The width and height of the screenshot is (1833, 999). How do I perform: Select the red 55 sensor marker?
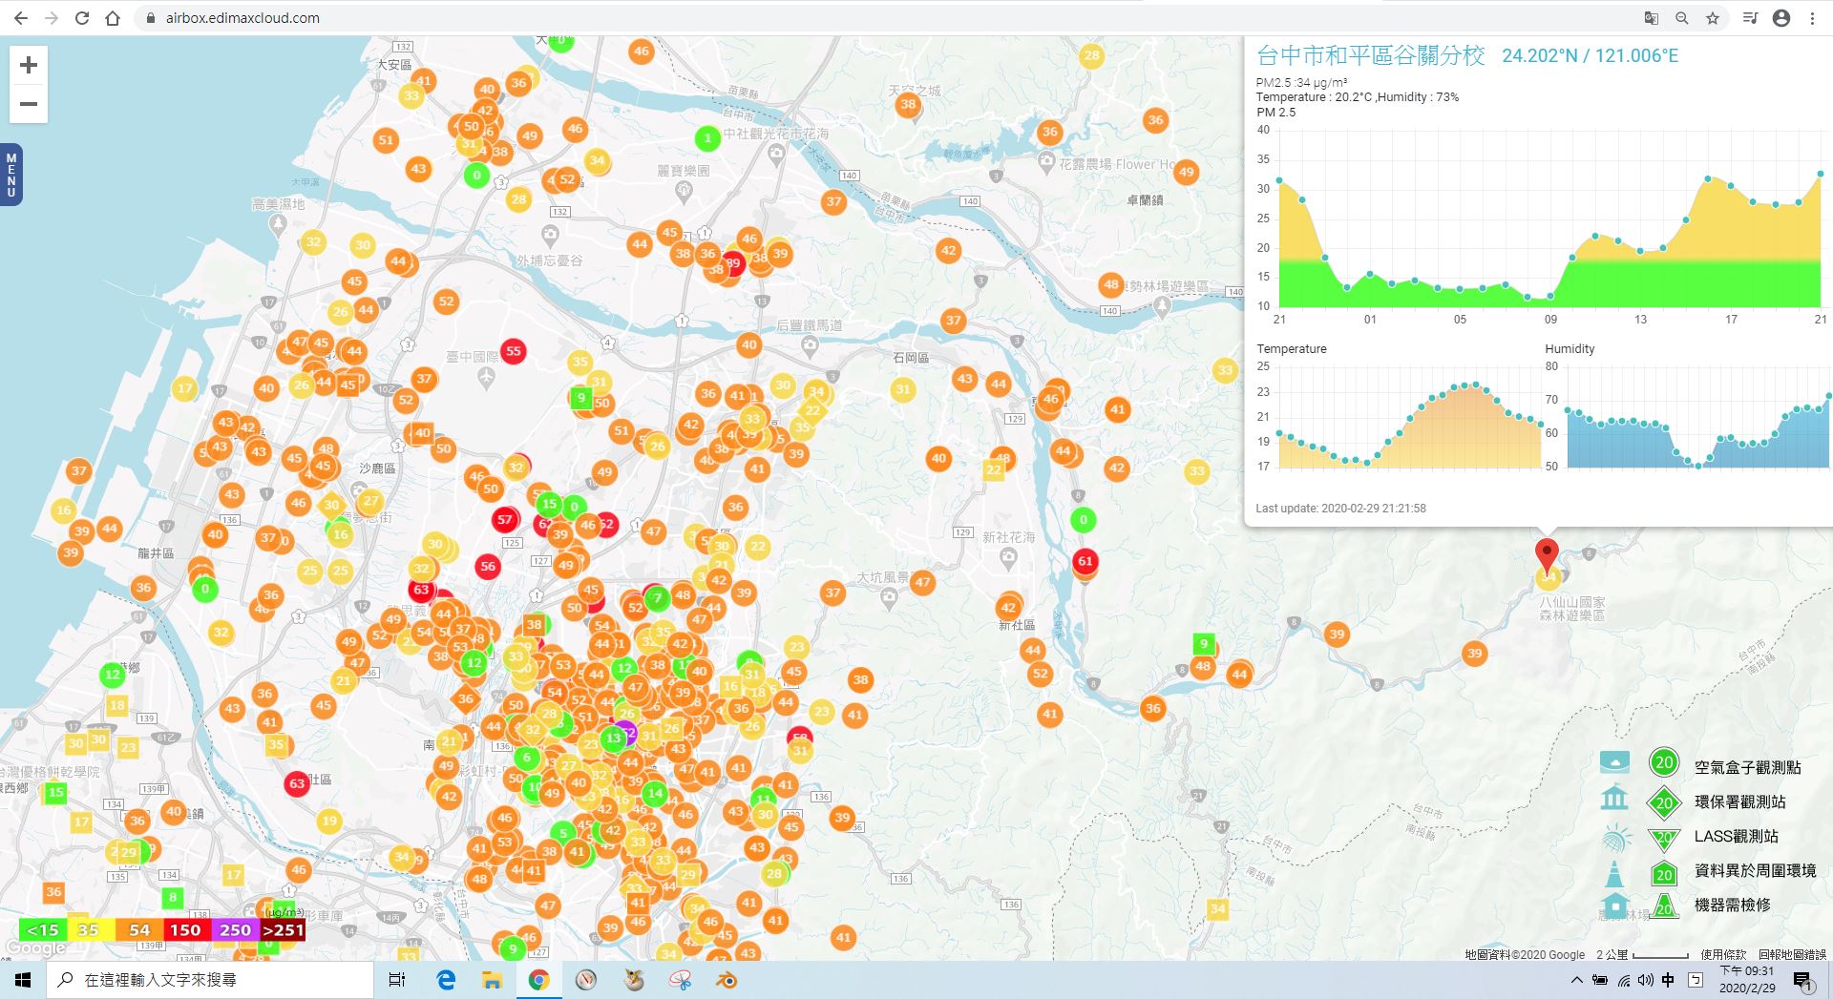514,351
